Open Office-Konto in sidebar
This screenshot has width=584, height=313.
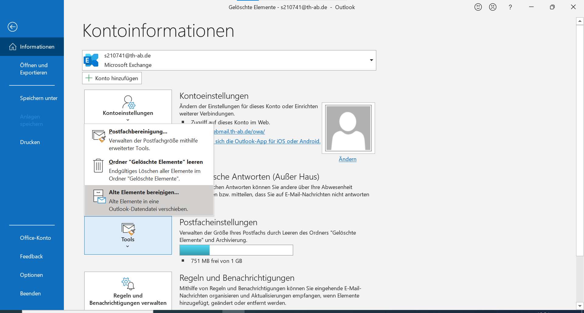[32, 238]
